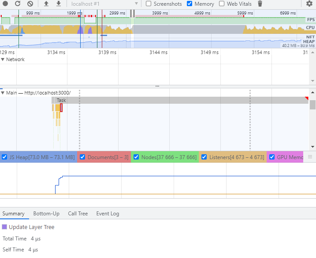Click the long task red warning triangle
This screenshot has width=316, height=258.
307,98
